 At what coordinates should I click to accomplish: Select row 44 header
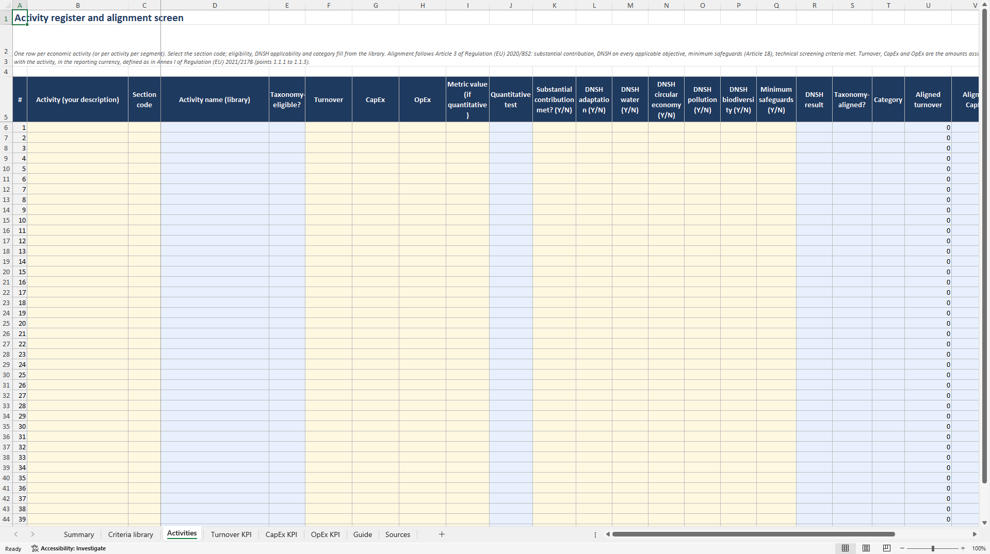6,519
